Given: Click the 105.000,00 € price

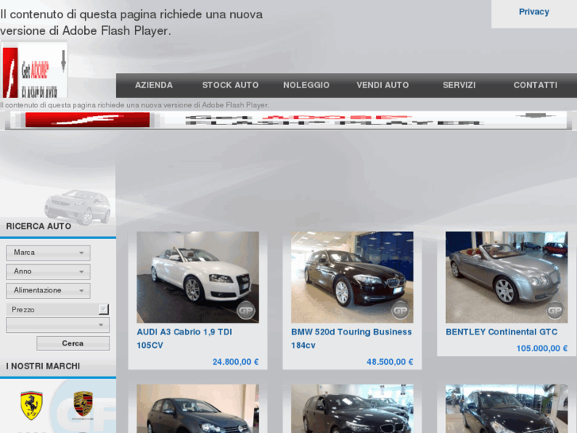Looking at the screenshot, I should point(542,348).
